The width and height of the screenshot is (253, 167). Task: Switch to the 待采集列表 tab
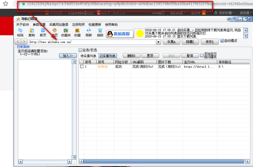(x=88, y=56)
